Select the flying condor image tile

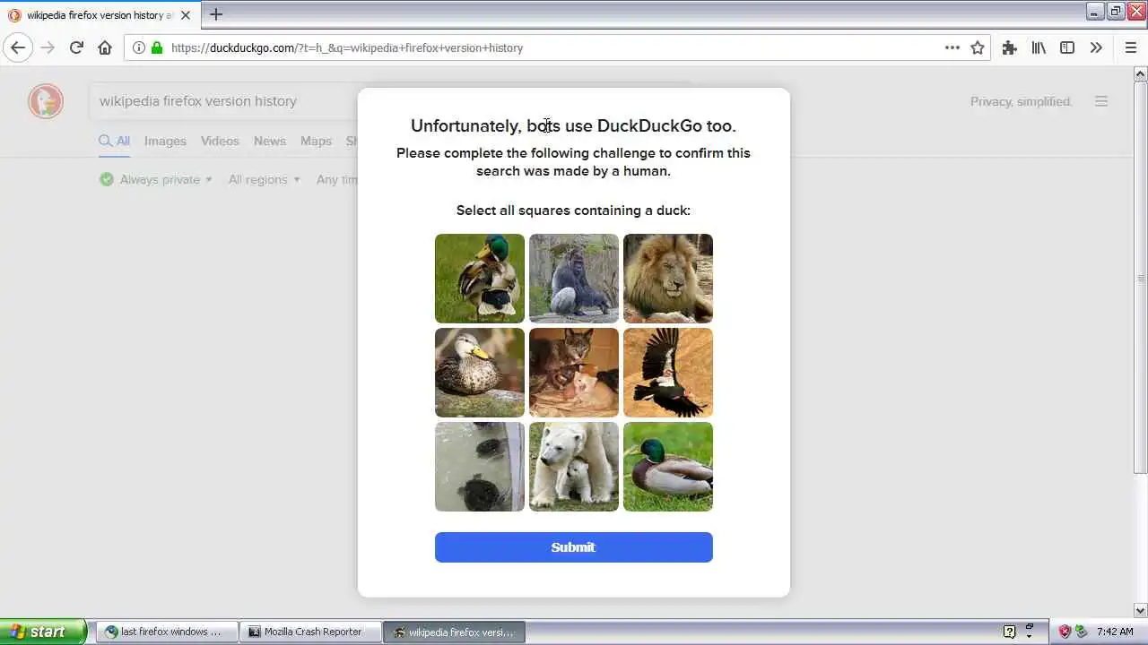pyautogui.click(x=668, y=373)
